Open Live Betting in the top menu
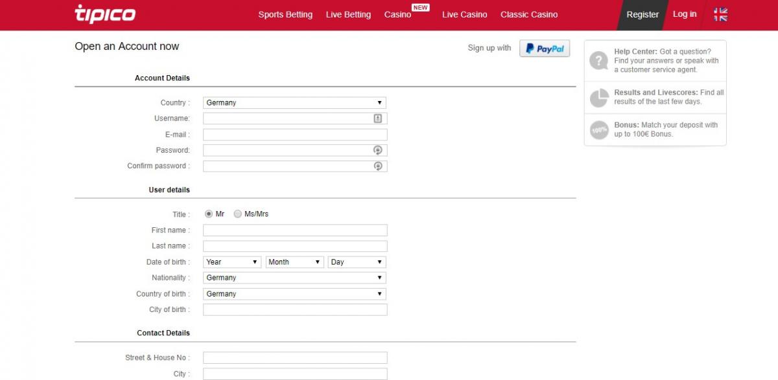 tap(348, 15)
